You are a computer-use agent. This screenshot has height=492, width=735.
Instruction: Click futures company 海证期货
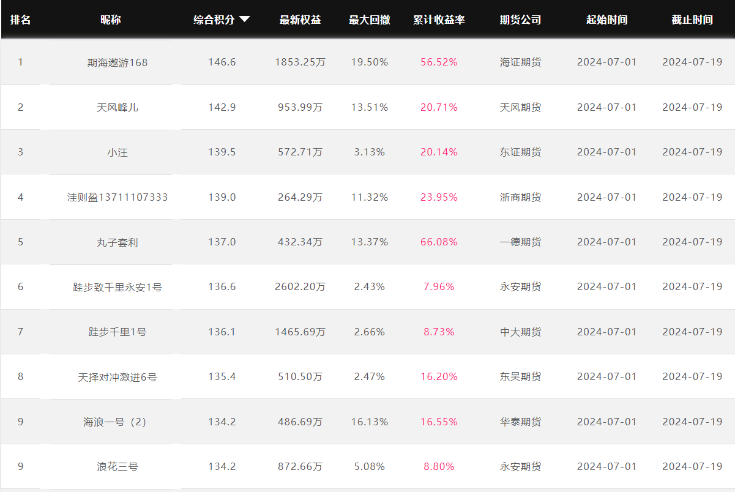point(520,62)
